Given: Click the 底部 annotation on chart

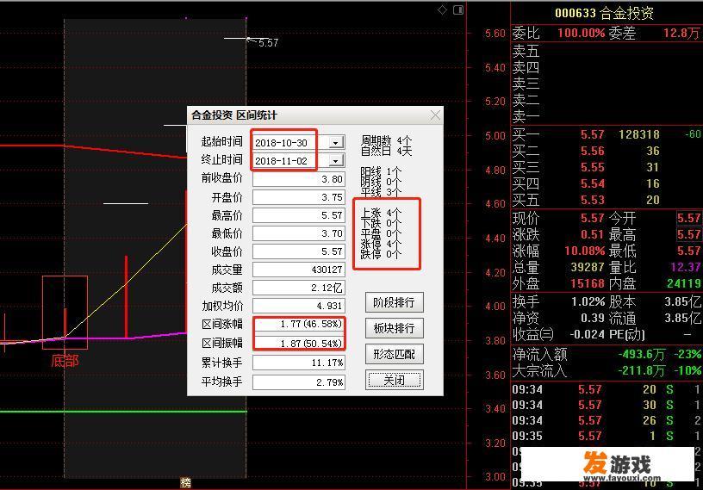Looking at the screenshot, I should (65, 361).
